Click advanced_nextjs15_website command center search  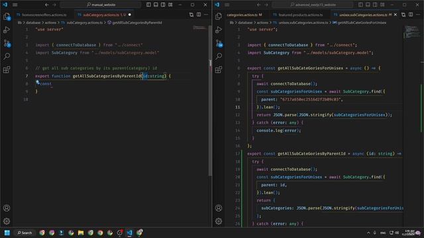coord(313,5)
